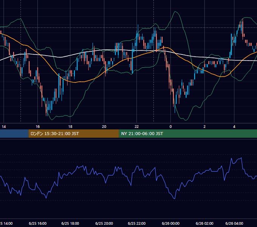Select the 16 hour label on price chart
Screen dimensions: 257x227
(38, 127)
